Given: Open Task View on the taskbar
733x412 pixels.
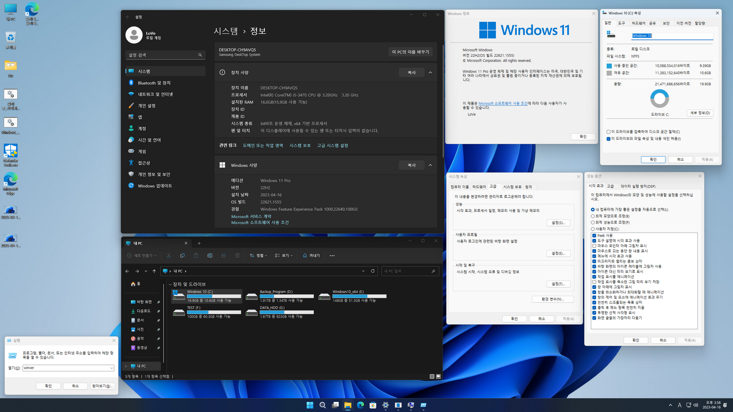Looking at the screenshot, I should [335, 405].
